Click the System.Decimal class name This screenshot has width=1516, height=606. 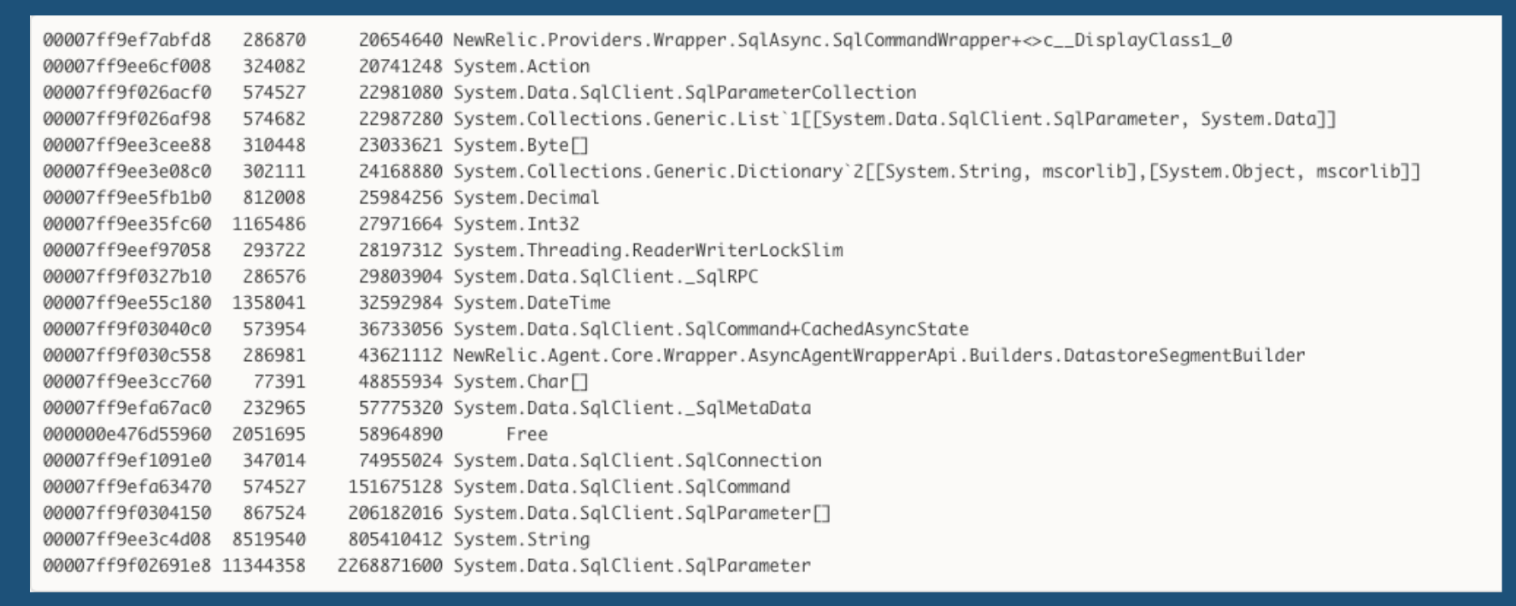[526, 197]
